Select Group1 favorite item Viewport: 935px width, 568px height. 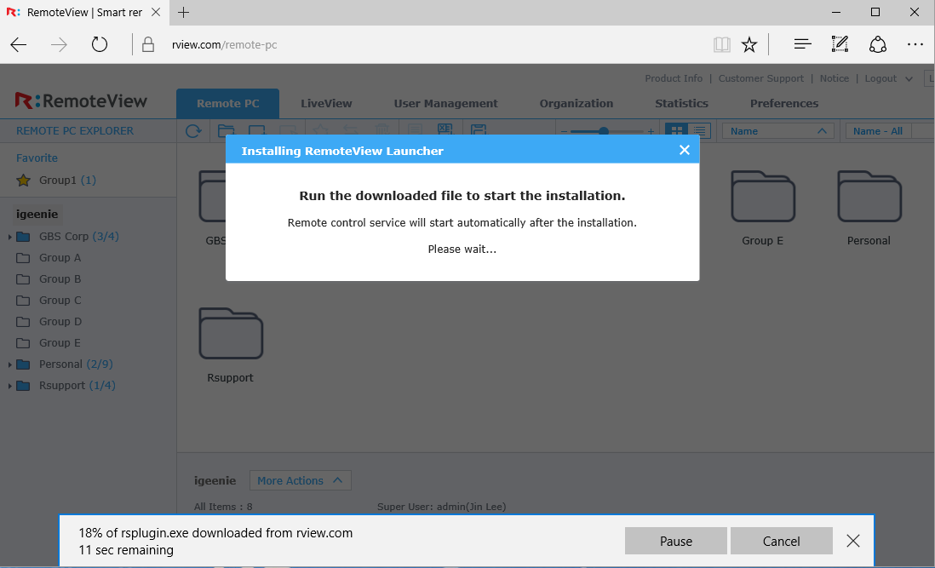pyautogui.click(x=67, y=180)
